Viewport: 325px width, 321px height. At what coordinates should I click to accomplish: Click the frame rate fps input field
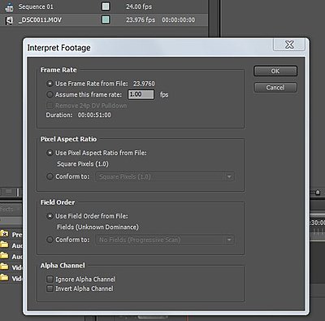click(141, 94)
